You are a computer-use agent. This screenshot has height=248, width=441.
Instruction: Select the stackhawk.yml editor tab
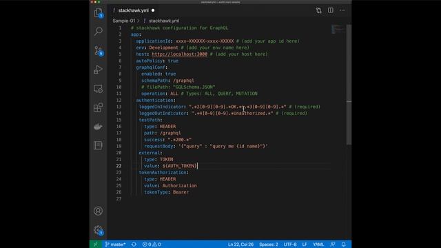(133, 10)
